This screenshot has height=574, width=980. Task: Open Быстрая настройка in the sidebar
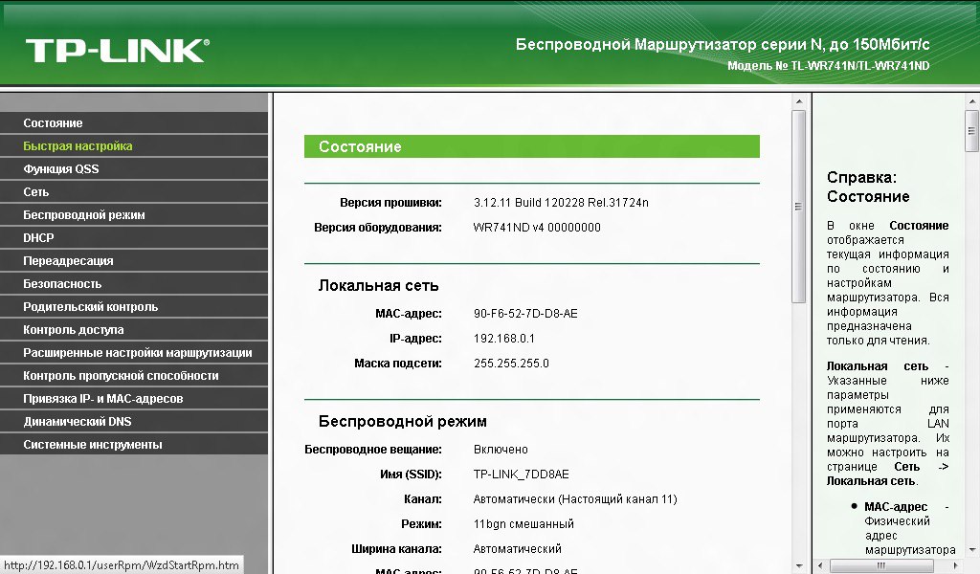pyautogui.click(x=134, y=146)
